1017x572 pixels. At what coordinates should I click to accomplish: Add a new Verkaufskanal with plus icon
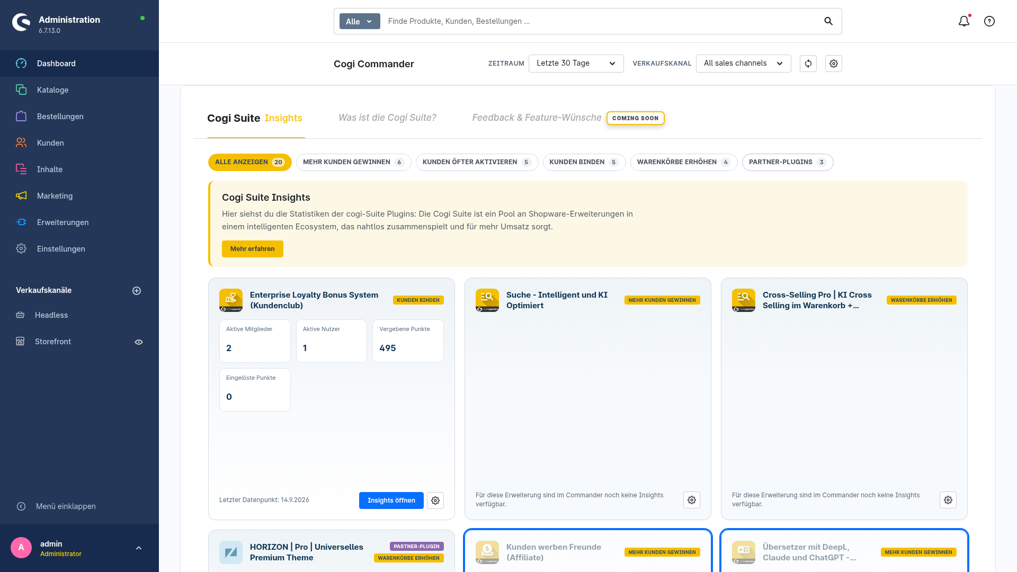point(137,291)
